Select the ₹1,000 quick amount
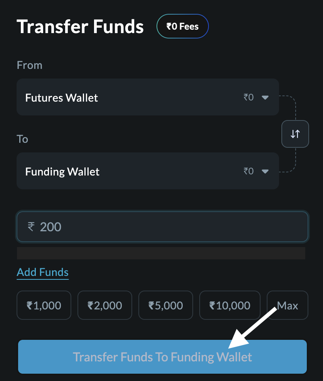The height and width of the screenshot is (381, 323). coord(44,306)
